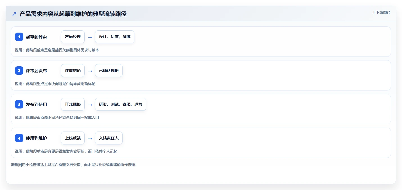The width and height of the screenshot is (402, 190).
Task: Click the arrow after 上线反馈
Action: [90, 138]
